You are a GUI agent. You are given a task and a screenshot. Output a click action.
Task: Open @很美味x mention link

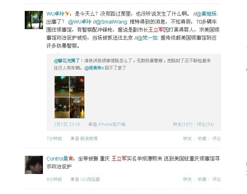(x=94, y=68)
